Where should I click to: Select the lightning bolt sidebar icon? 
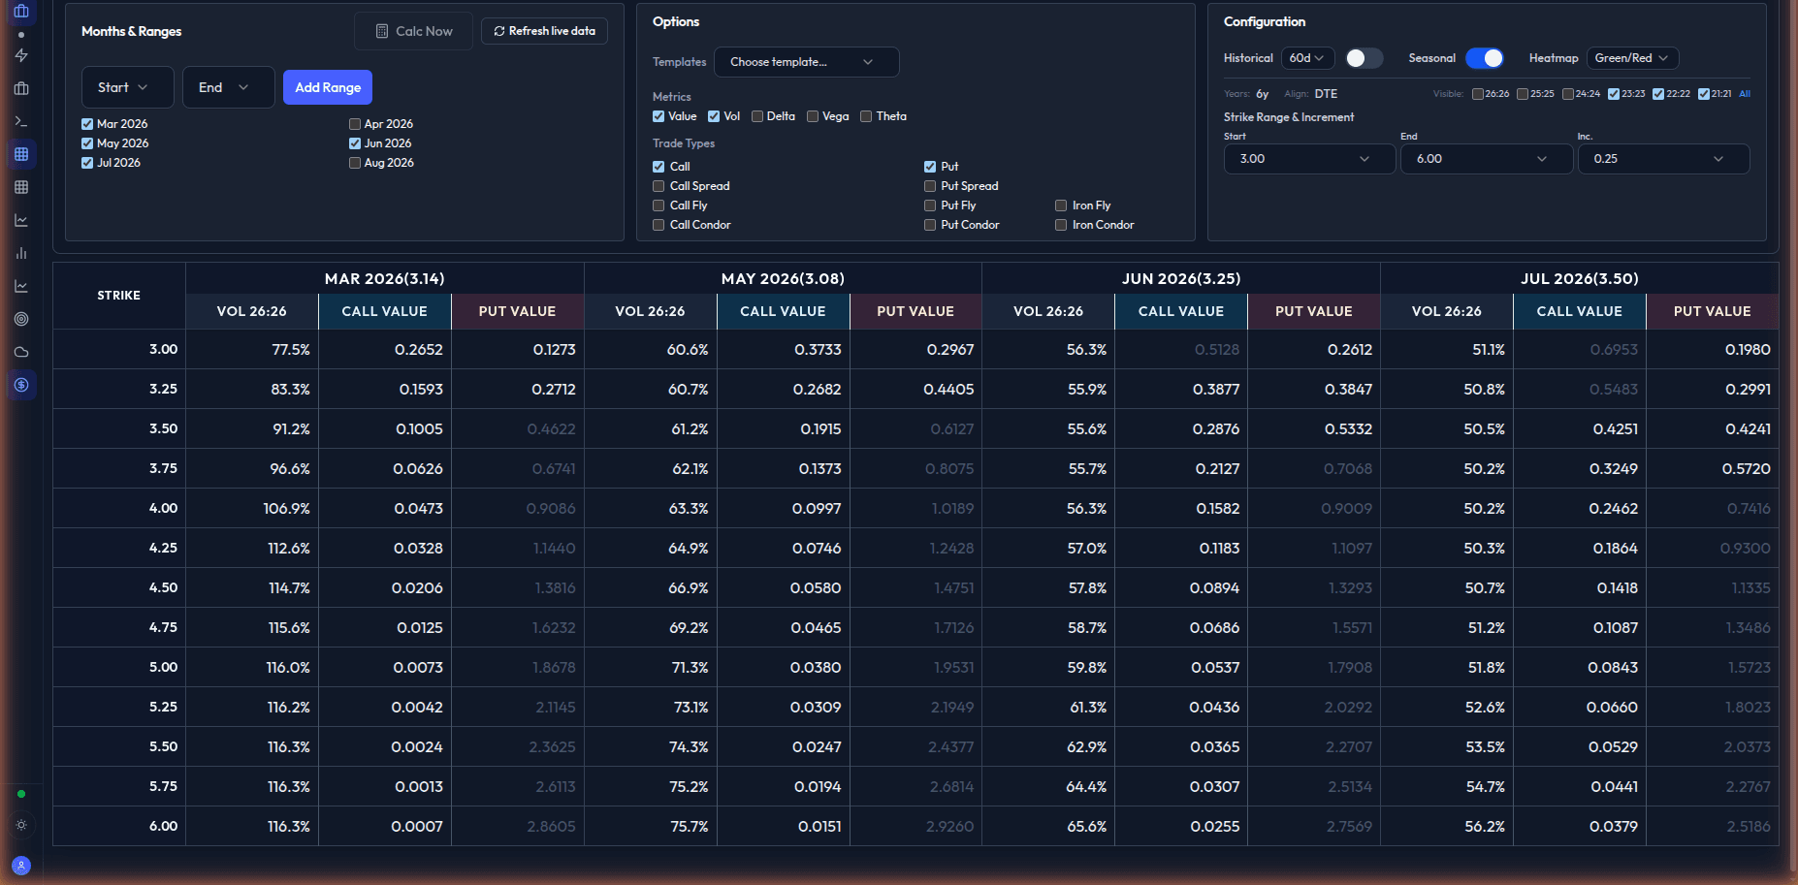coord(21,56)
